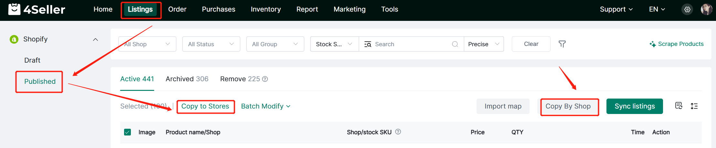The image size is (716, 148).
Task: Open the settings gear icon
Action: [x=687, y=9]
